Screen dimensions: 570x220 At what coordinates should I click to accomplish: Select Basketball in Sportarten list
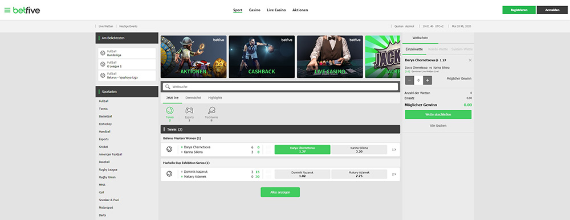[x=105, y=117]
